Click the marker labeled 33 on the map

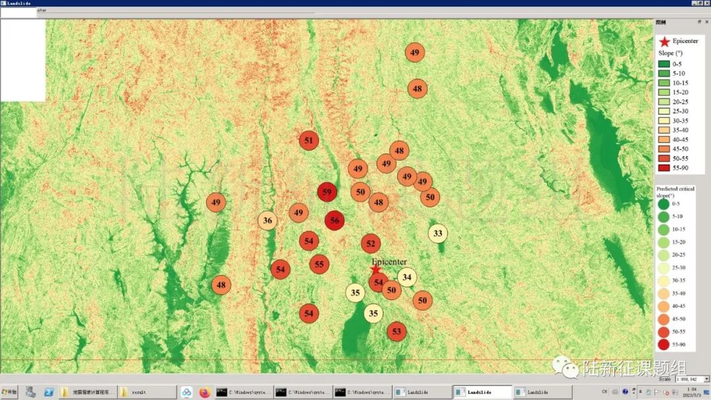[x=438, y=233]
